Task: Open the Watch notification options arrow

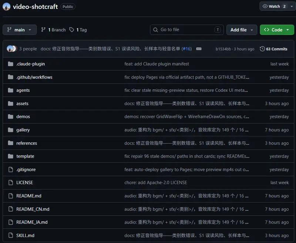Action: click(292, 6)
